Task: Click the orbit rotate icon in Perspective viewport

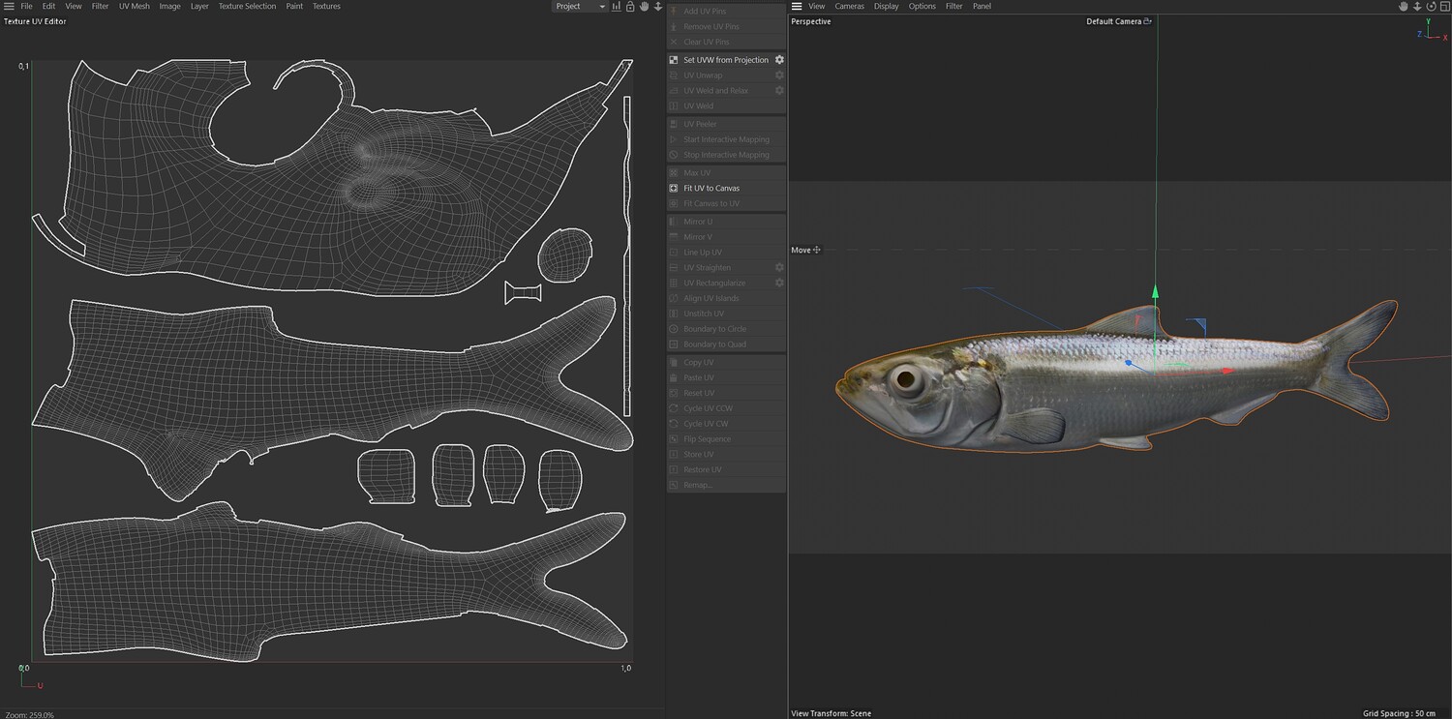Action: tap(1431, 7)
